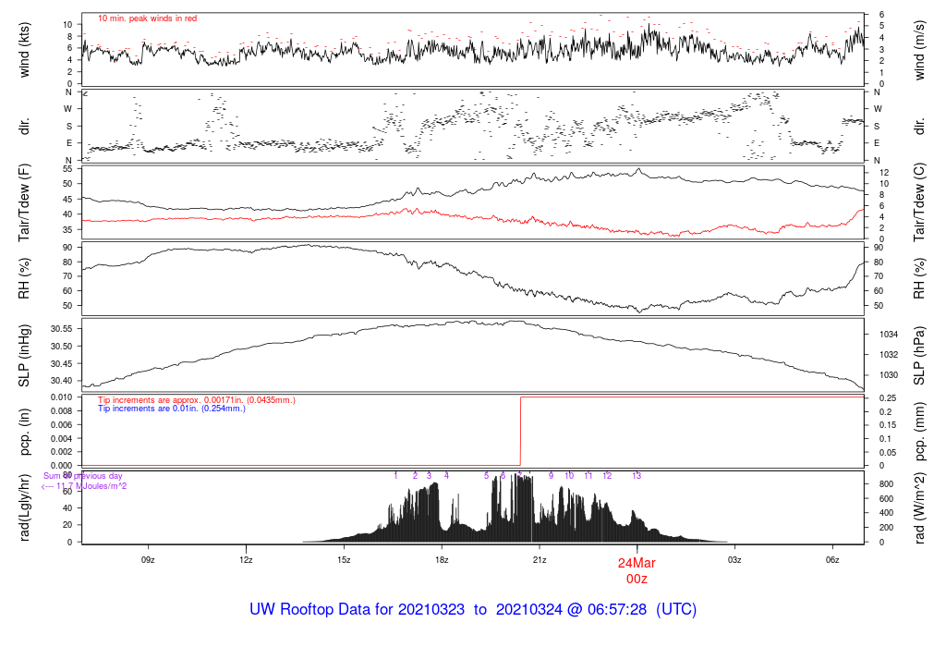This screenshot has height=647, width=946.
Task: Click the left 'dir.' axis label
Action: [24, 127]
